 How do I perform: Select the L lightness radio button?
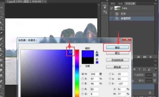pos(110,74)
